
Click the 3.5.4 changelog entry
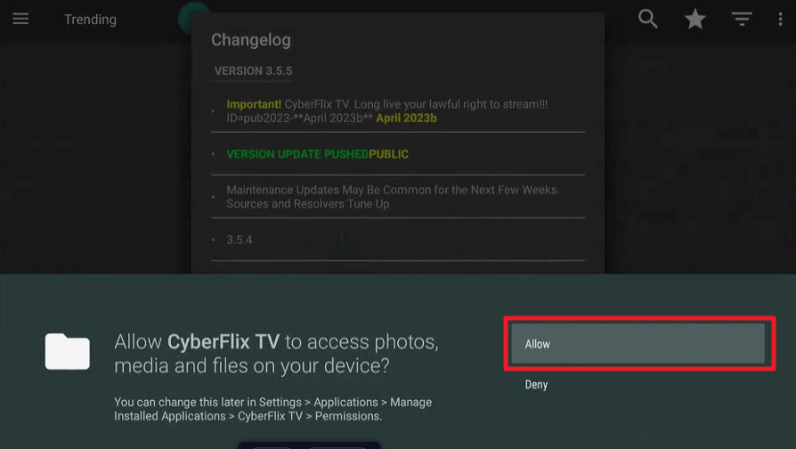240,240
